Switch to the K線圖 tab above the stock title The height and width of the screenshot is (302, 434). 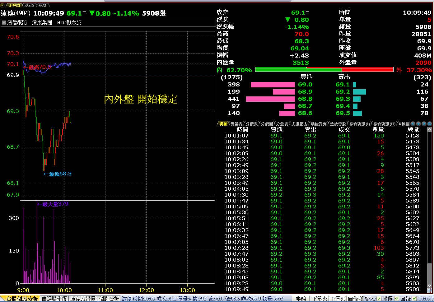[29, 5]
